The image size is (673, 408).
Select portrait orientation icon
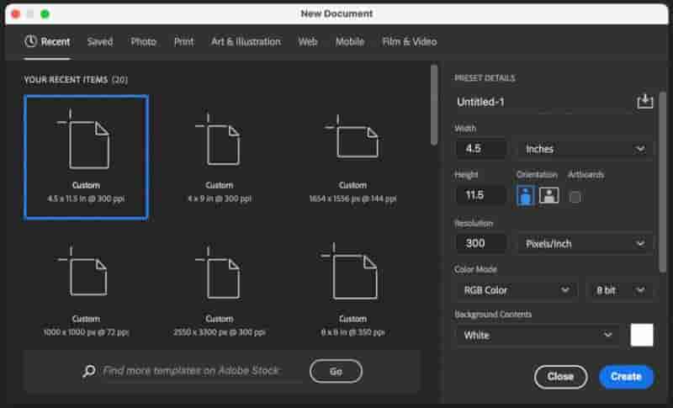point(525,196)
